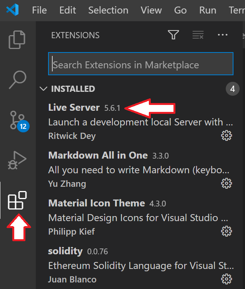Image resolution: width=245 pixels, height=289 pixels.
Task: Click publisher name Philipp Kief
Action: 72,232
